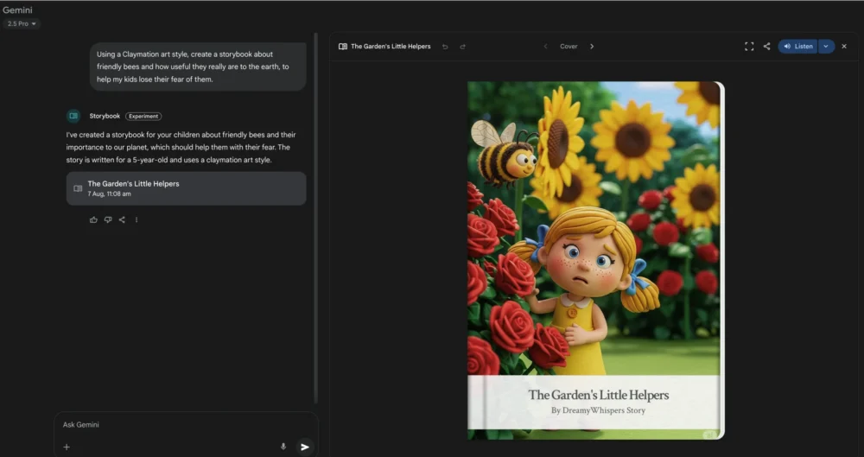Click the microphone icon in prompt box

point(283,447)
